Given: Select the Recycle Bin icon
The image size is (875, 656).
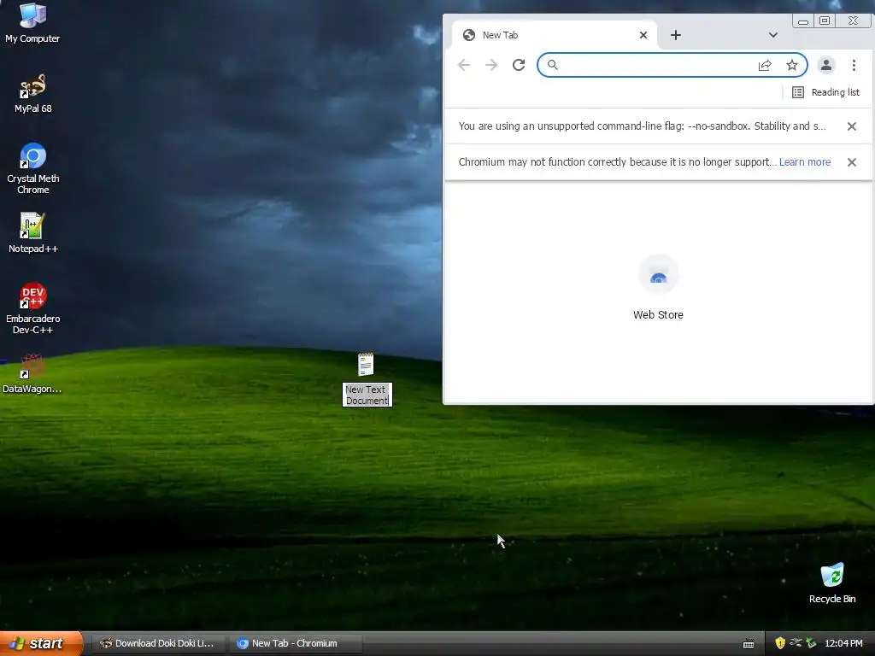Looking at the screenshot, I should pos(832,583).
